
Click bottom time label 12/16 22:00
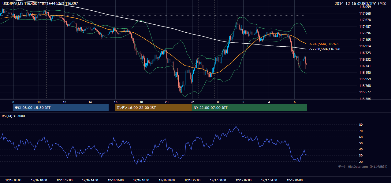point(192,180)
